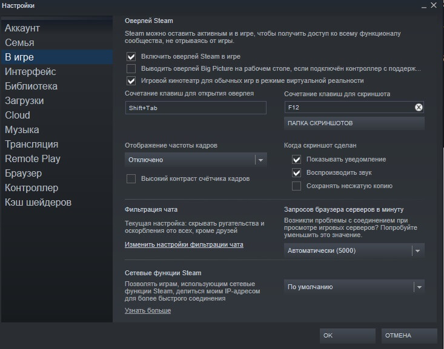Enable saving an uncompressed screenshot copy
The height and width of the screenshot is (349, 444).
pos(296,186)
